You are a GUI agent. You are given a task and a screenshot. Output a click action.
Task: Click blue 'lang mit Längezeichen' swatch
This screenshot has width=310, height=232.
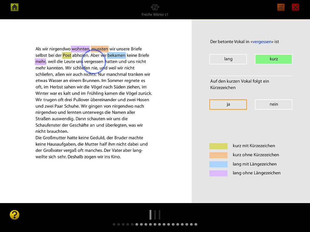click(x=218, y=164)
